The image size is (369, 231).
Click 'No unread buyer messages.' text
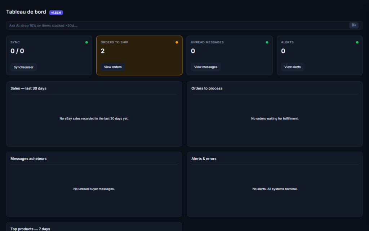click(94, 189)
